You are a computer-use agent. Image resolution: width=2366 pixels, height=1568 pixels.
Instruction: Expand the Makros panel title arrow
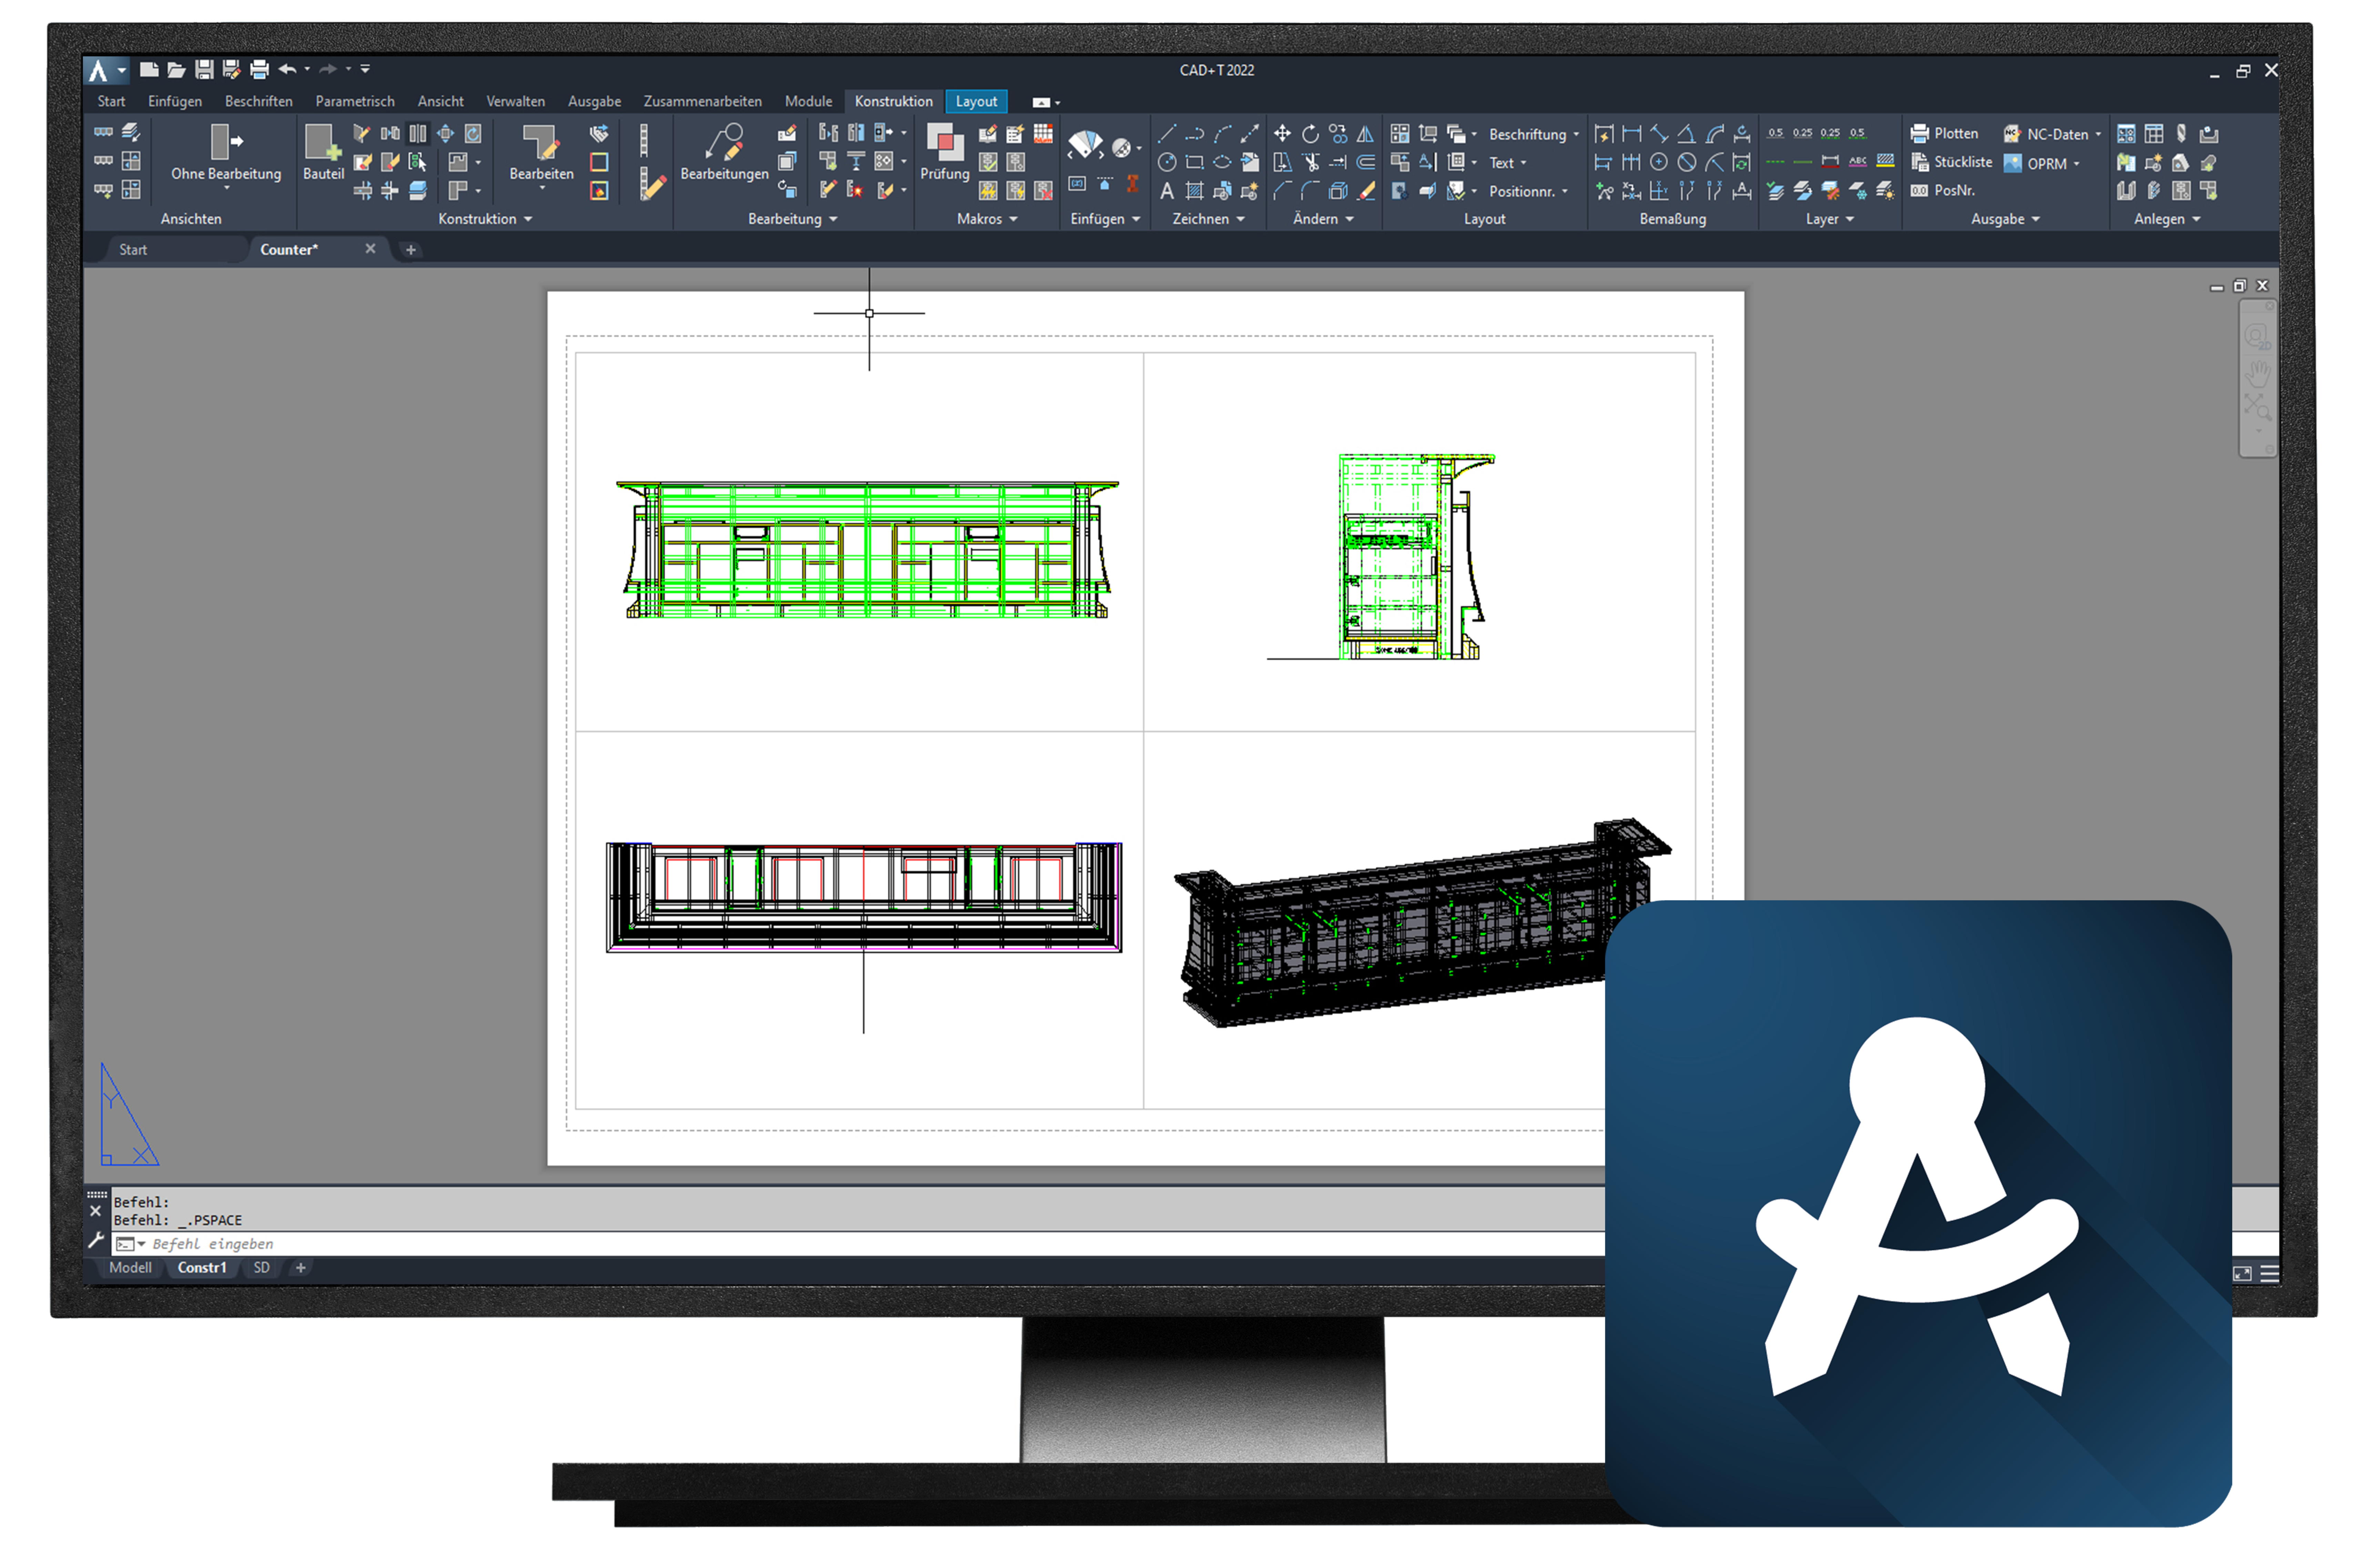(1013, 219)
